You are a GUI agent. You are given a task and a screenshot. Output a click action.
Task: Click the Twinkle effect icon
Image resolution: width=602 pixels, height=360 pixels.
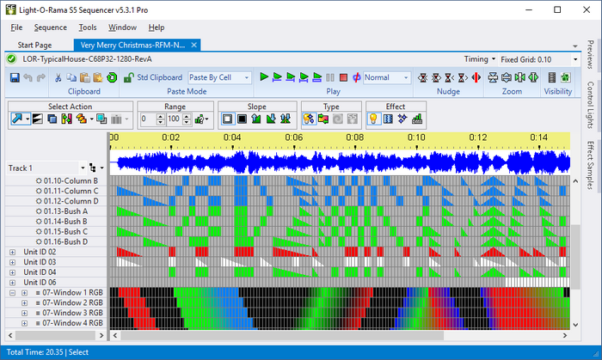click(403, 119)
